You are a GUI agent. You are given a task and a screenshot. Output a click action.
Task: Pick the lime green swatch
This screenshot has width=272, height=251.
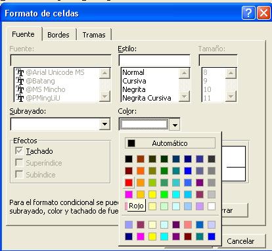point(152,183)
